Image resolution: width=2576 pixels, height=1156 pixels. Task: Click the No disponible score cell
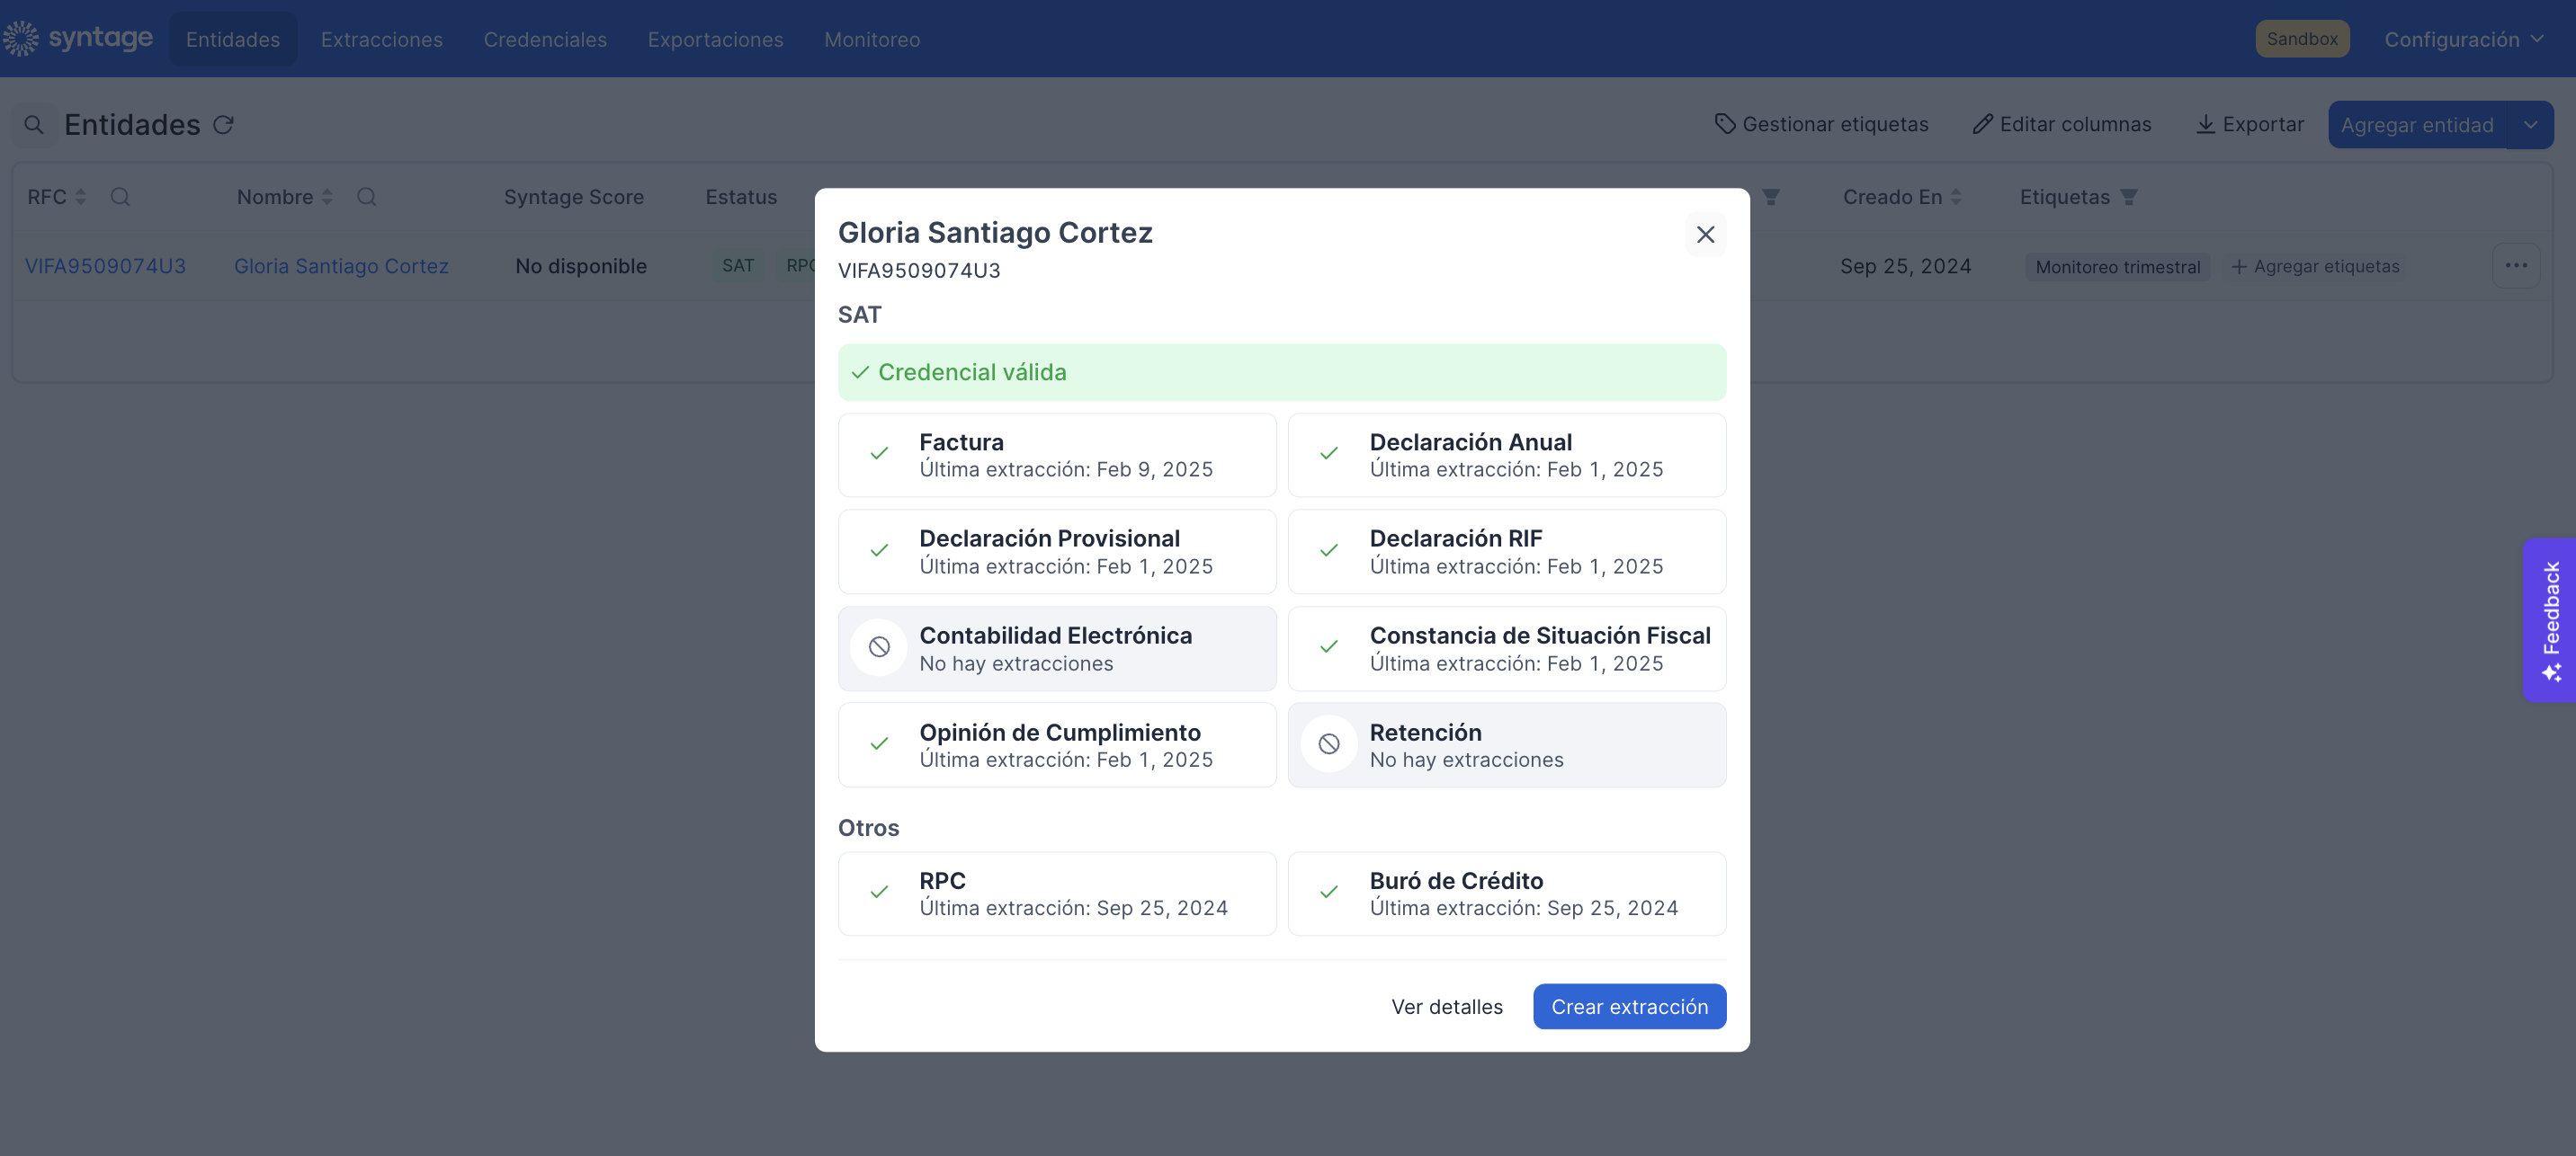(x=580, y=266)
